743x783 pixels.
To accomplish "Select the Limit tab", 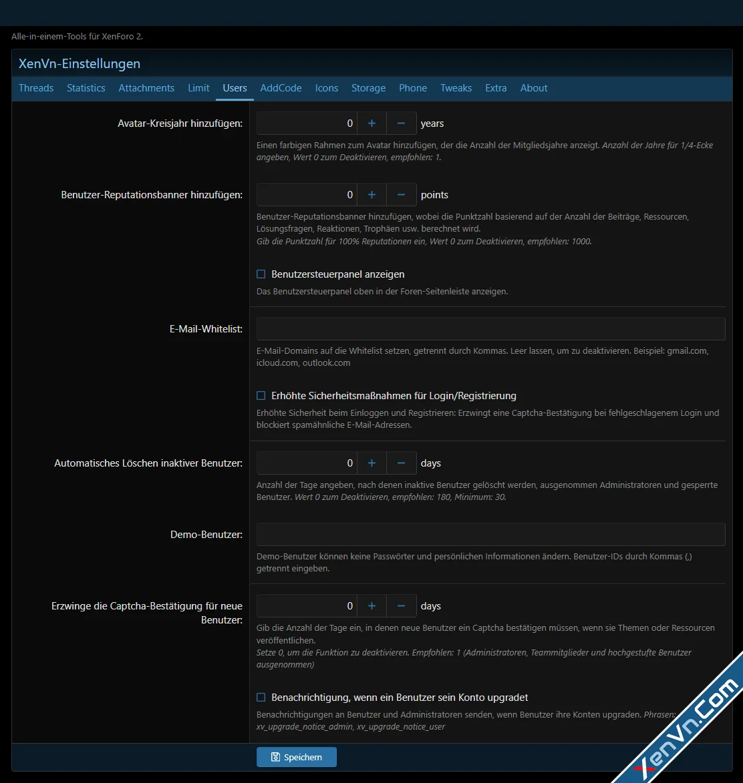I will click(x=198, y=88).
